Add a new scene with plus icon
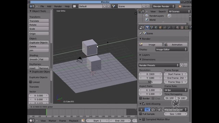219x123 pixels. point(144,6)
